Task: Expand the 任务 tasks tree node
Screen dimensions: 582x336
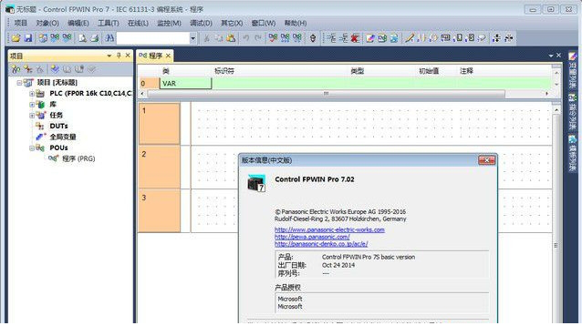Action: click(x=32, y=116)
